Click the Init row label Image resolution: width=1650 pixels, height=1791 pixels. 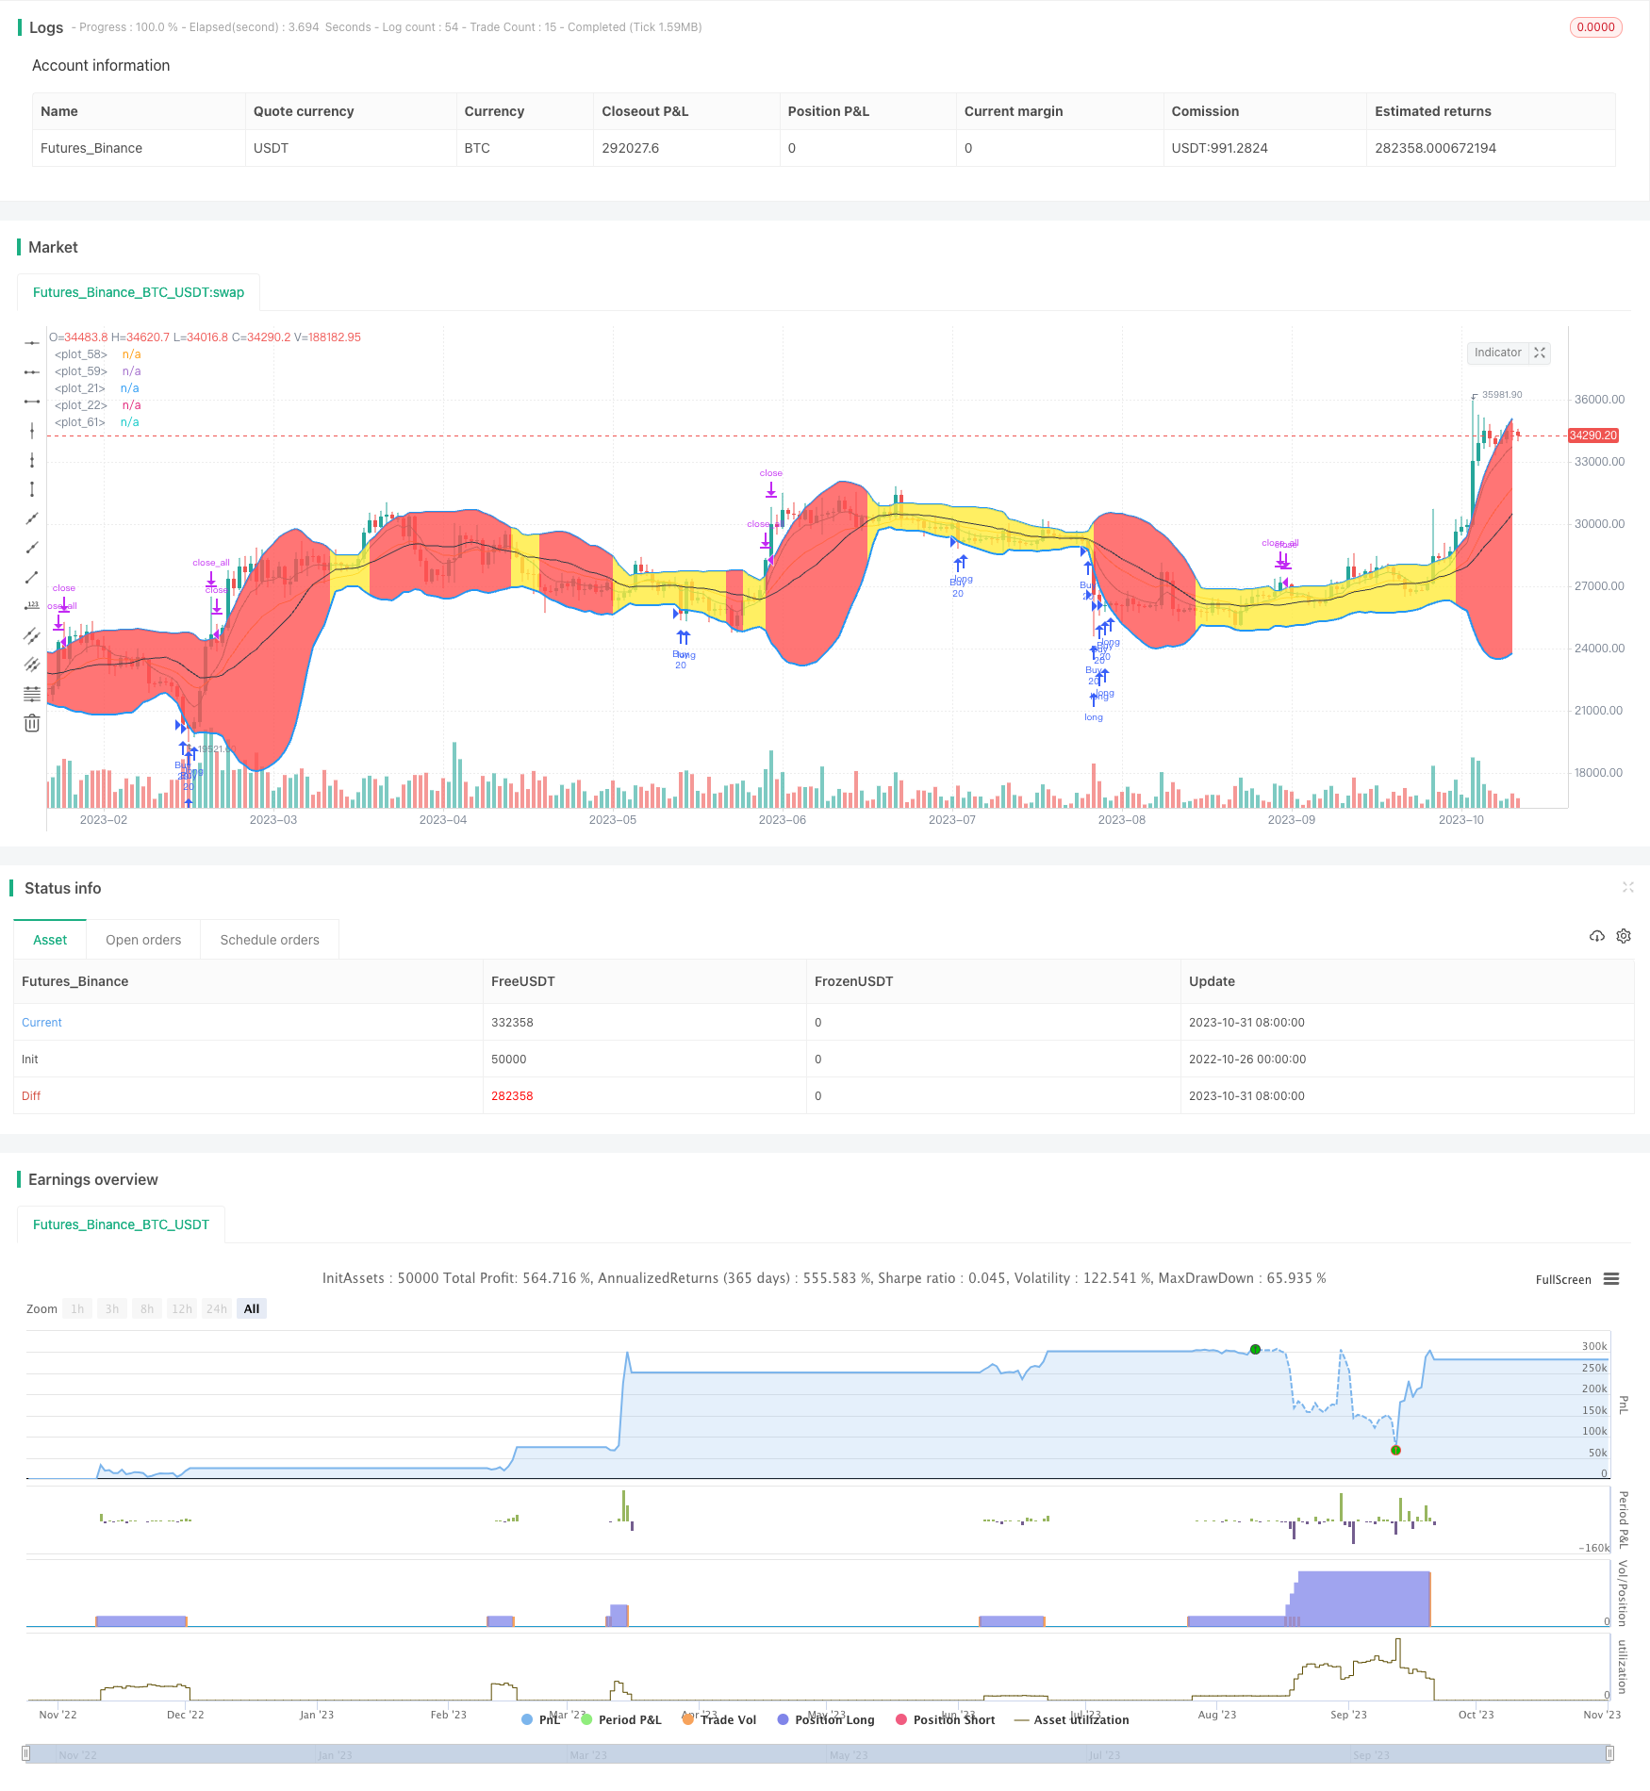[30, 1059]
